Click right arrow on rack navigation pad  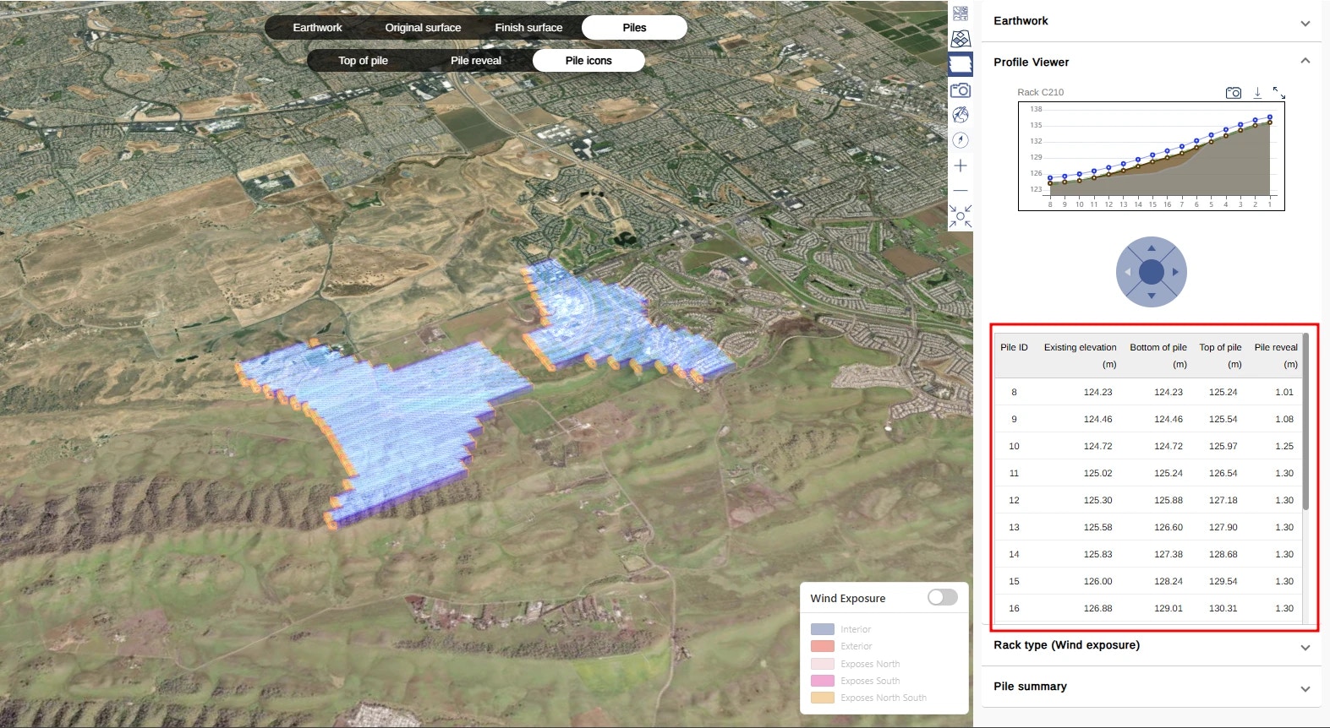(x=1175, y=272)
